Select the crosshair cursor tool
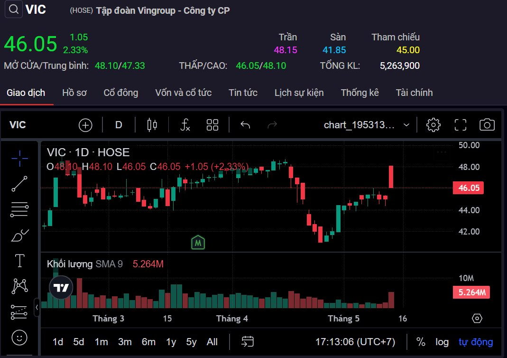This screenshot has height=358, width=507. (x=19, y=159)
